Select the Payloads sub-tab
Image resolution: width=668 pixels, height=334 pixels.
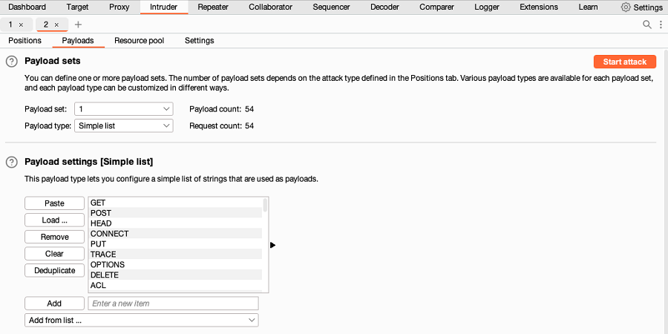point(78,41)
